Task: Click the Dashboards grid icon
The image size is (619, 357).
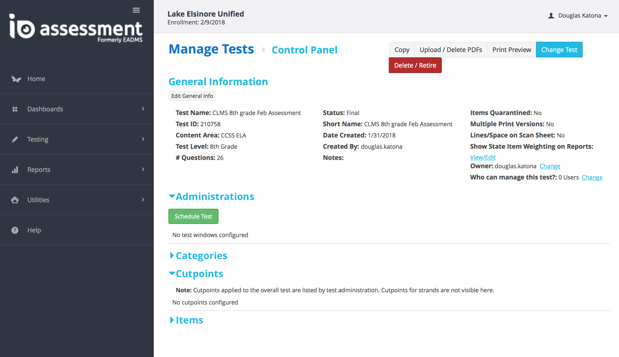Action: [x=15, y=109]
